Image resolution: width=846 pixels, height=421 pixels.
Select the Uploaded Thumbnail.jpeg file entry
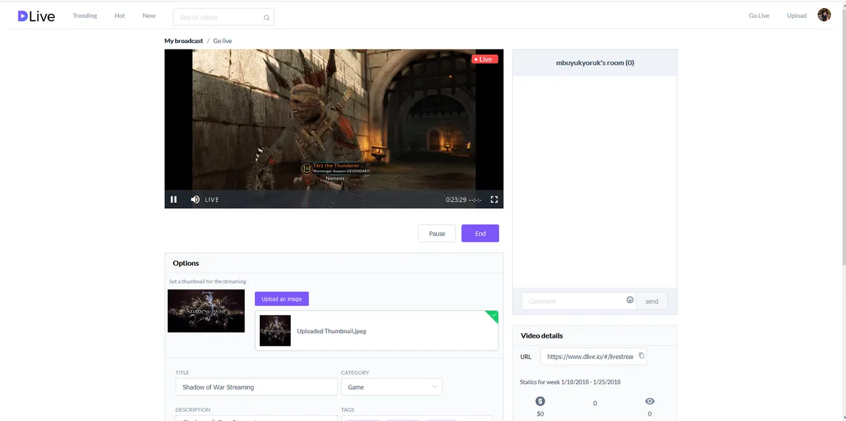click(377, 331)
